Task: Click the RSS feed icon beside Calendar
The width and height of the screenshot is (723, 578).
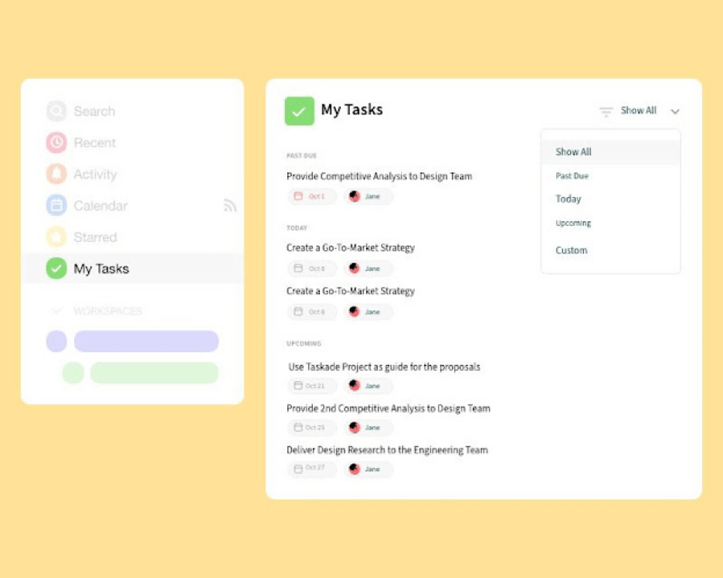Action: pyautogui.click(x=230, y=206)
